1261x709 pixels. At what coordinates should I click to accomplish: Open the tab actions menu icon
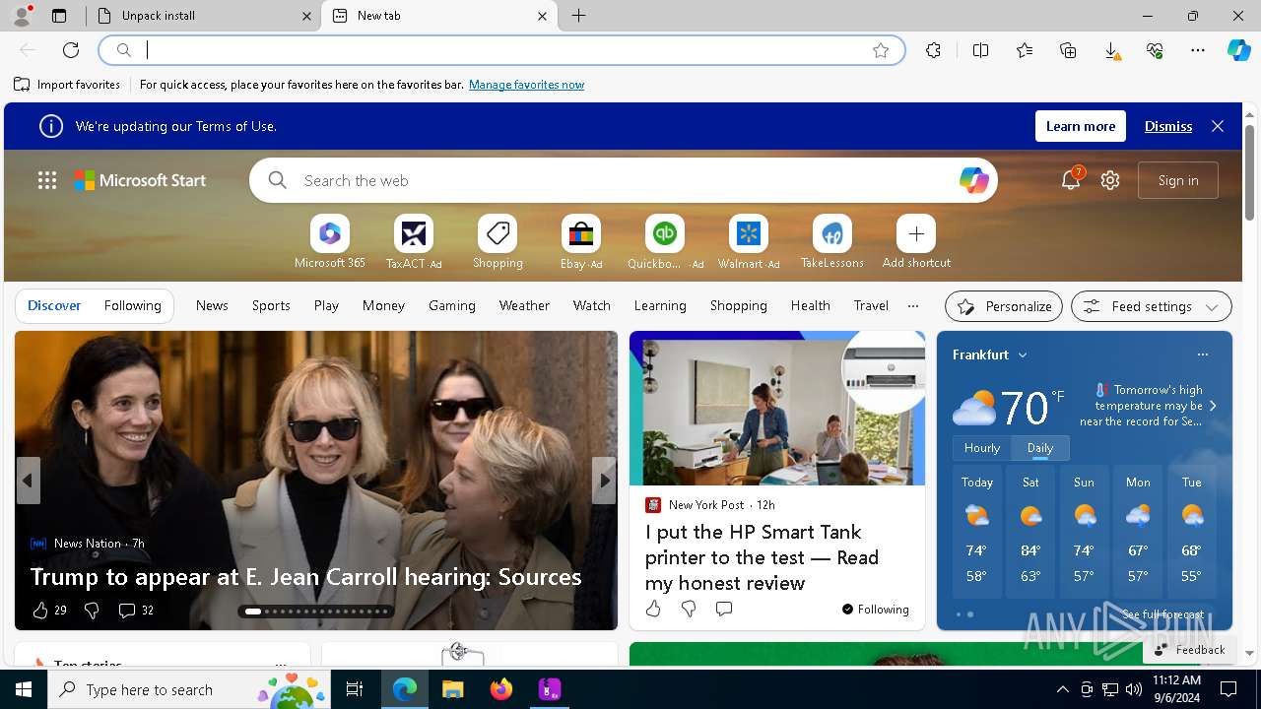tap(59, 16)
